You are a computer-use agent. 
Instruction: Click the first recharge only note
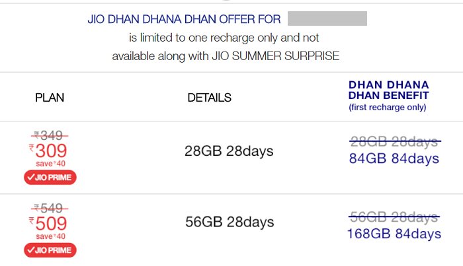click(388, 107)
